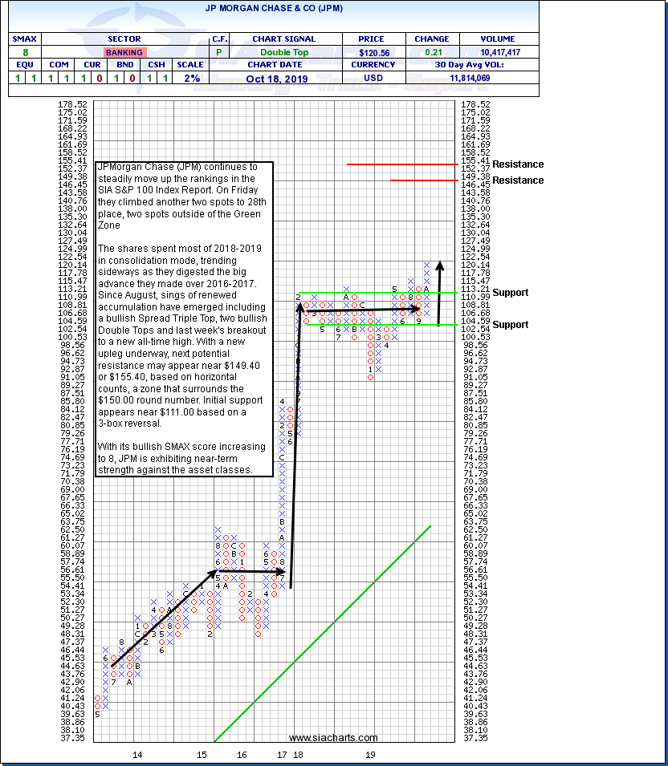Select the Double Top chart signal value
Image resolution: width=668 pixels, height=766 pixels.
284,52
